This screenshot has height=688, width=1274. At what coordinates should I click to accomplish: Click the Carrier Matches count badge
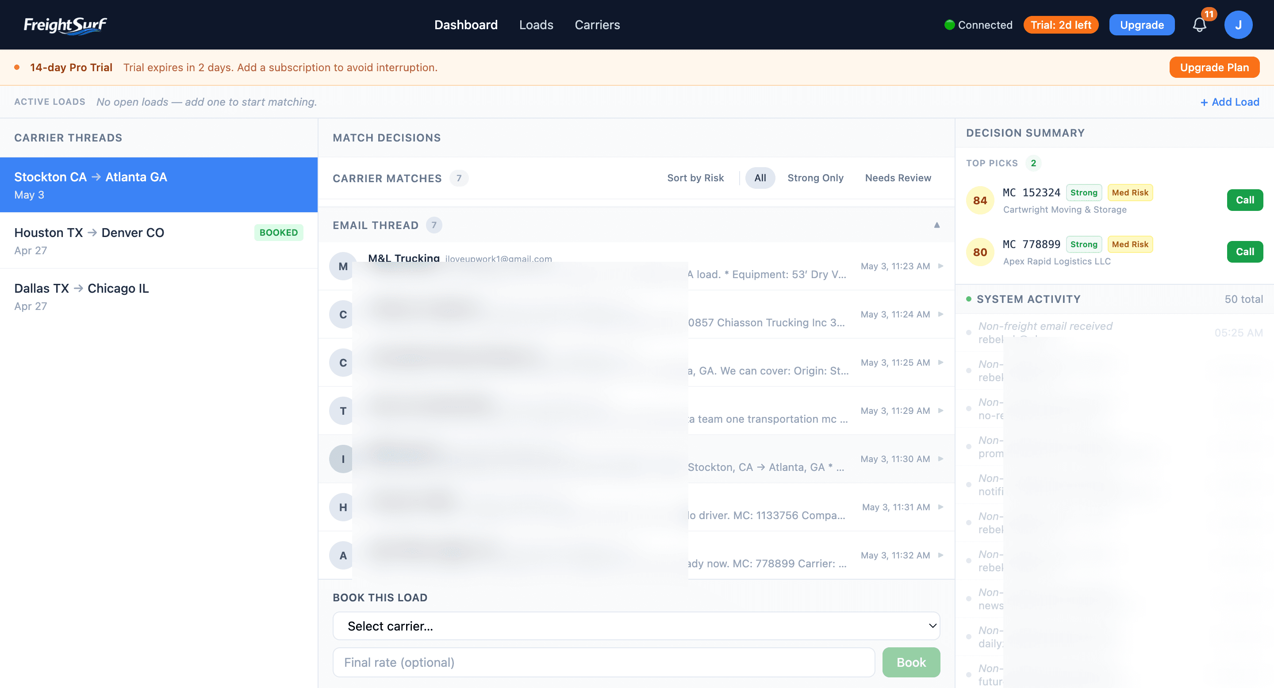pyautogui.click(x=459, y=178)
